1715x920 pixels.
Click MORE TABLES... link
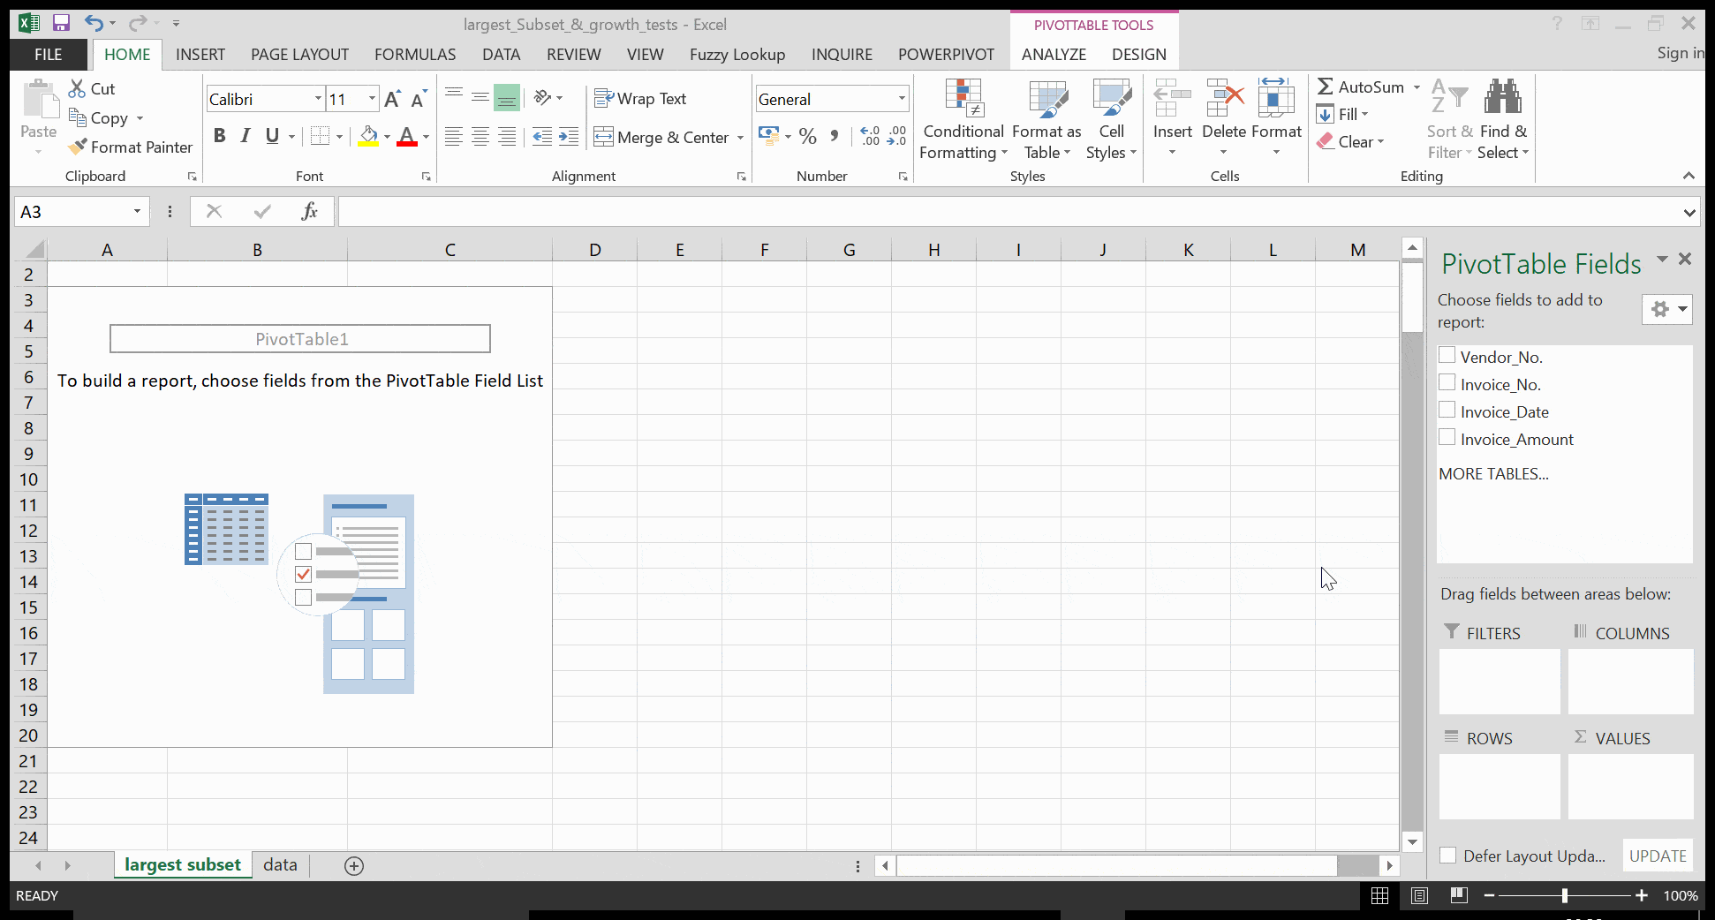(x=1493, y=473)
